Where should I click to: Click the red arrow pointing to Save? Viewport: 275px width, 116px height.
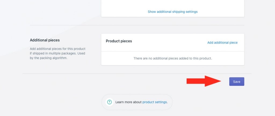pyautogui.click(x=204, y=81)
